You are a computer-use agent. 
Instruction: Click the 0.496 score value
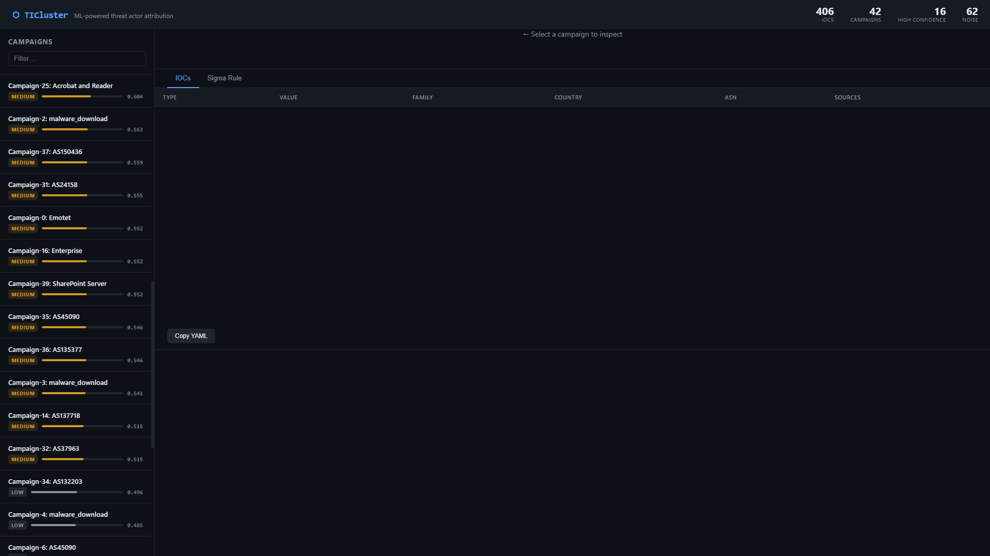tap(135, 493)
